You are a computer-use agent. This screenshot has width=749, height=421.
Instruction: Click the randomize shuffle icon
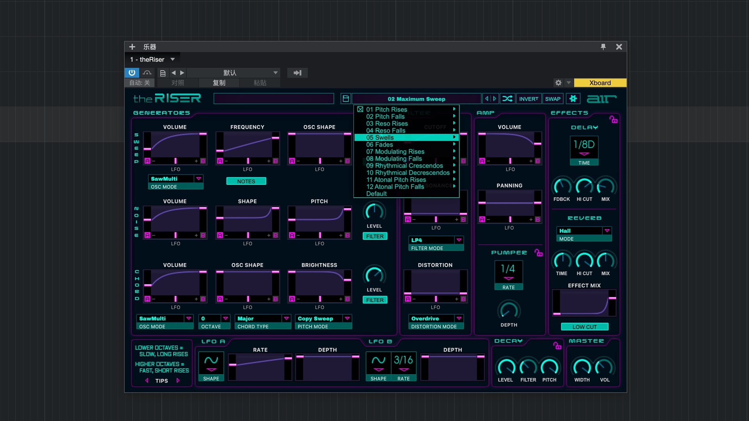pos(507,99)
